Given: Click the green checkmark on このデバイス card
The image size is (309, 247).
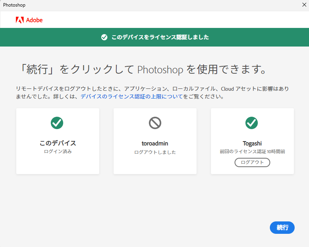Looking at the screenshot, I should (x=57, y=123).
